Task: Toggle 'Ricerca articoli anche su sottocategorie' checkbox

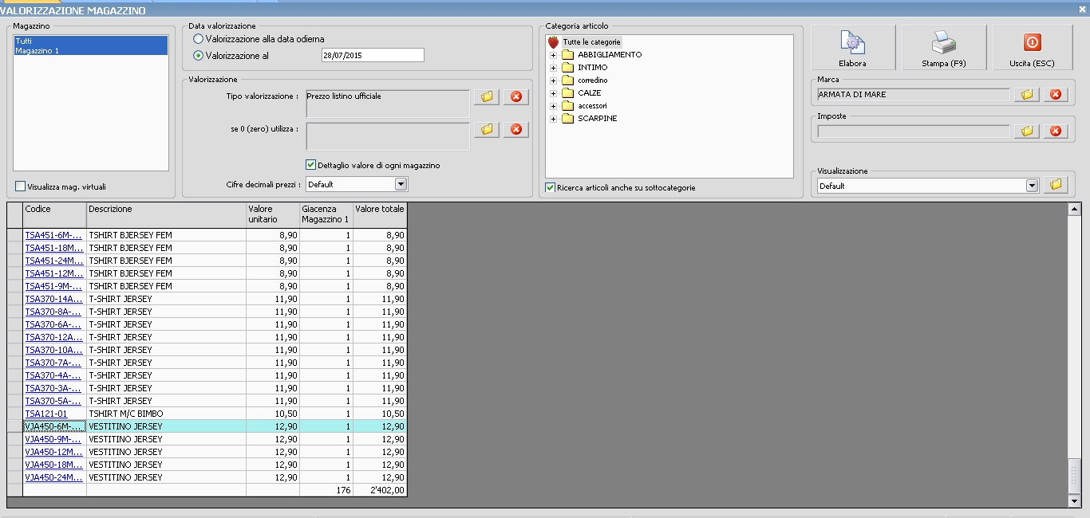Action: 550,187
